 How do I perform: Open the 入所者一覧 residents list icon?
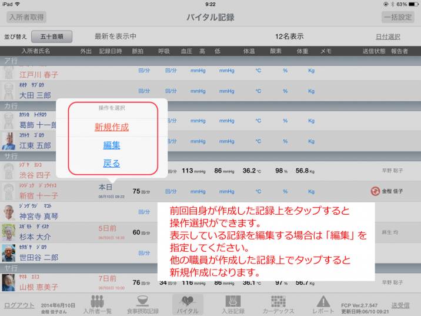(x=96, y=304)
